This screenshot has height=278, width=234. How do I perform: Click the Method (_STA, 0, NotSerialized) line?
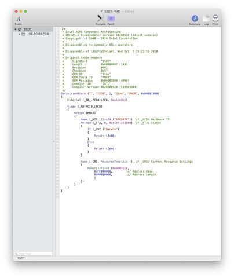point(107,123)
